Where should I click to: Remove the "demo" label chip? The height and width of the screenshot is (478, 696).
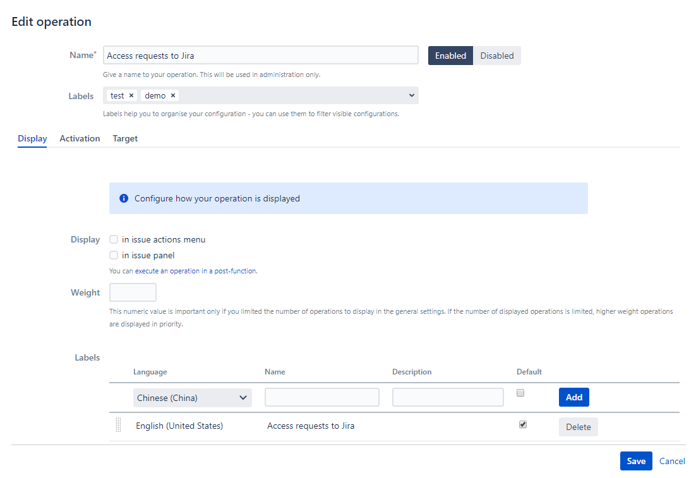[172, 95]
